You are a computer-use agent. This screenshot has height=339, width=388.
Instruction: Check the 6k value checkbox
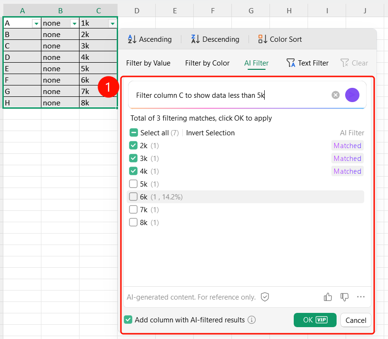[x=133, y=197]
